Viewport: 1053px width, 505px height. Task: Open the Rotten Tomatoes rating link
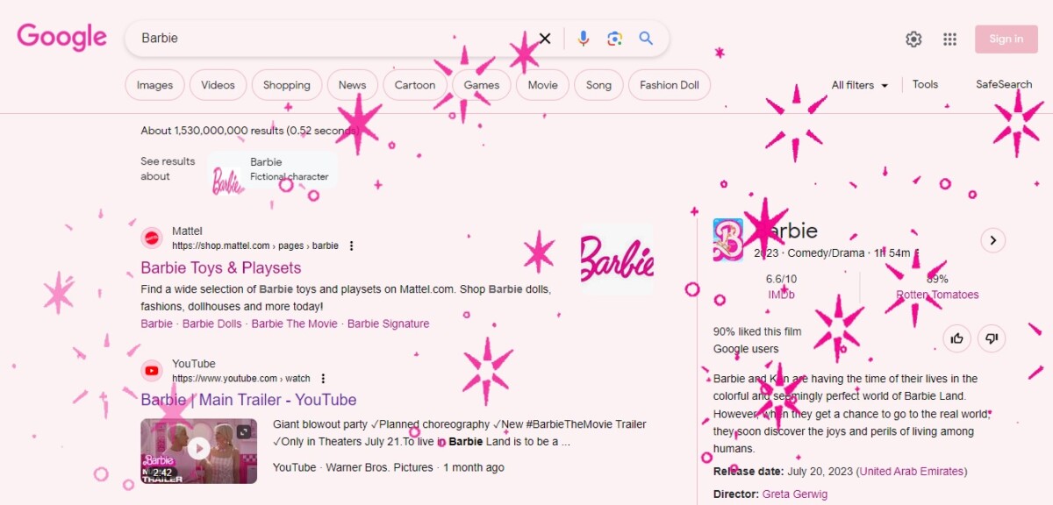coord(937,295)
